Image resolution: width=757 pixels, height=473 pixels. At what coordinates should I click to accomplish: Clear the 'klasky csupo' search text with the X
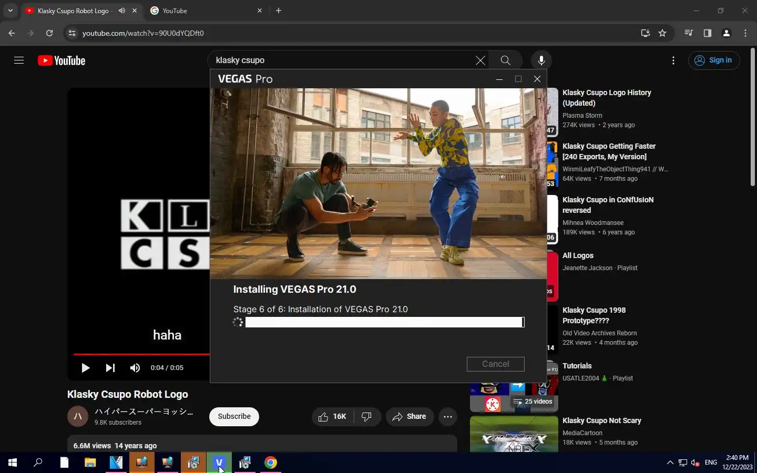coord(480,60)
